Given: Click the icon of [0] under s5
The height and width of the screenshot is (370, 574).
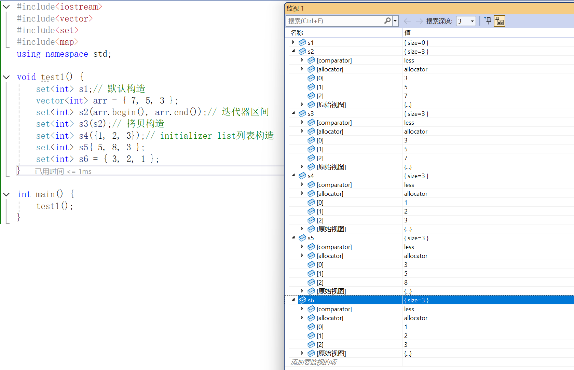Looking at the screenshot, I should pos(311,264).
